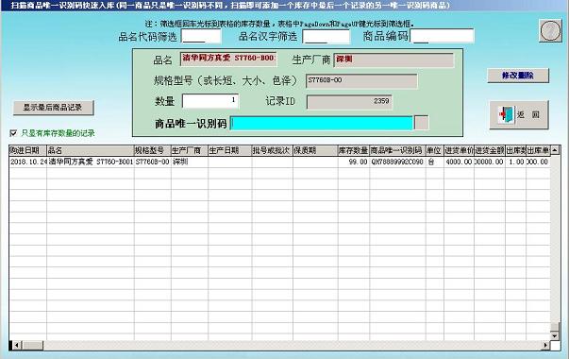Focus the 商品编码 input box

(x=442, y=36)
